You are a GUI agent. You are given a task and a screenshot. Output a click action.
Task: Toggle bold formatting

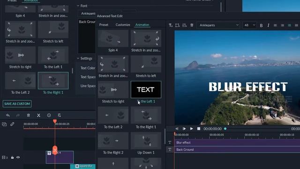click(x=261, y=25)
